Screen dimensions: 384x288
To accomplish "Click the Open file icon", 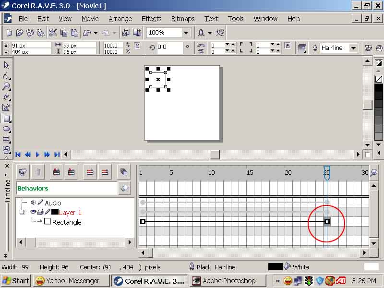I will tap(19, 33).
